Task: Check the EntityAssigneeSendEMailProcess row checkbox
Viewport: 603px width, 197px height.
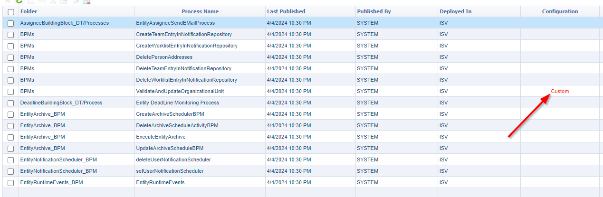Action: point(11,23)
